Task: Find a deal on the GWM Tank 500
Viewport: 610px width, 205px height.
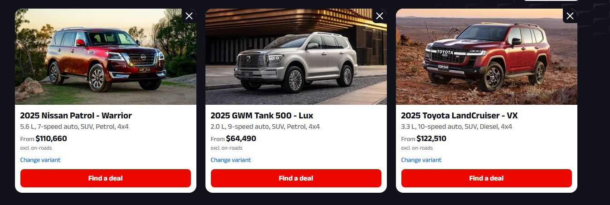Action: (x=296, y=178)
